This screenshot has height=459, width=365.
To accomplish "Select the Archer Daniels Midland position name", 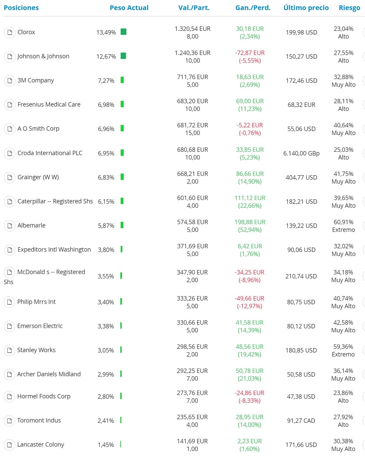I will pyautogui.click(x=49, y=374).
